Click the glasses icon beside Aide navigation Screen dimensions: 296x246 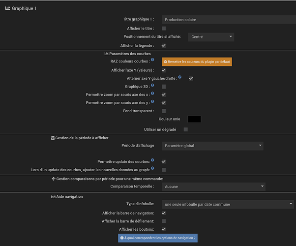(x=54, y=196)
